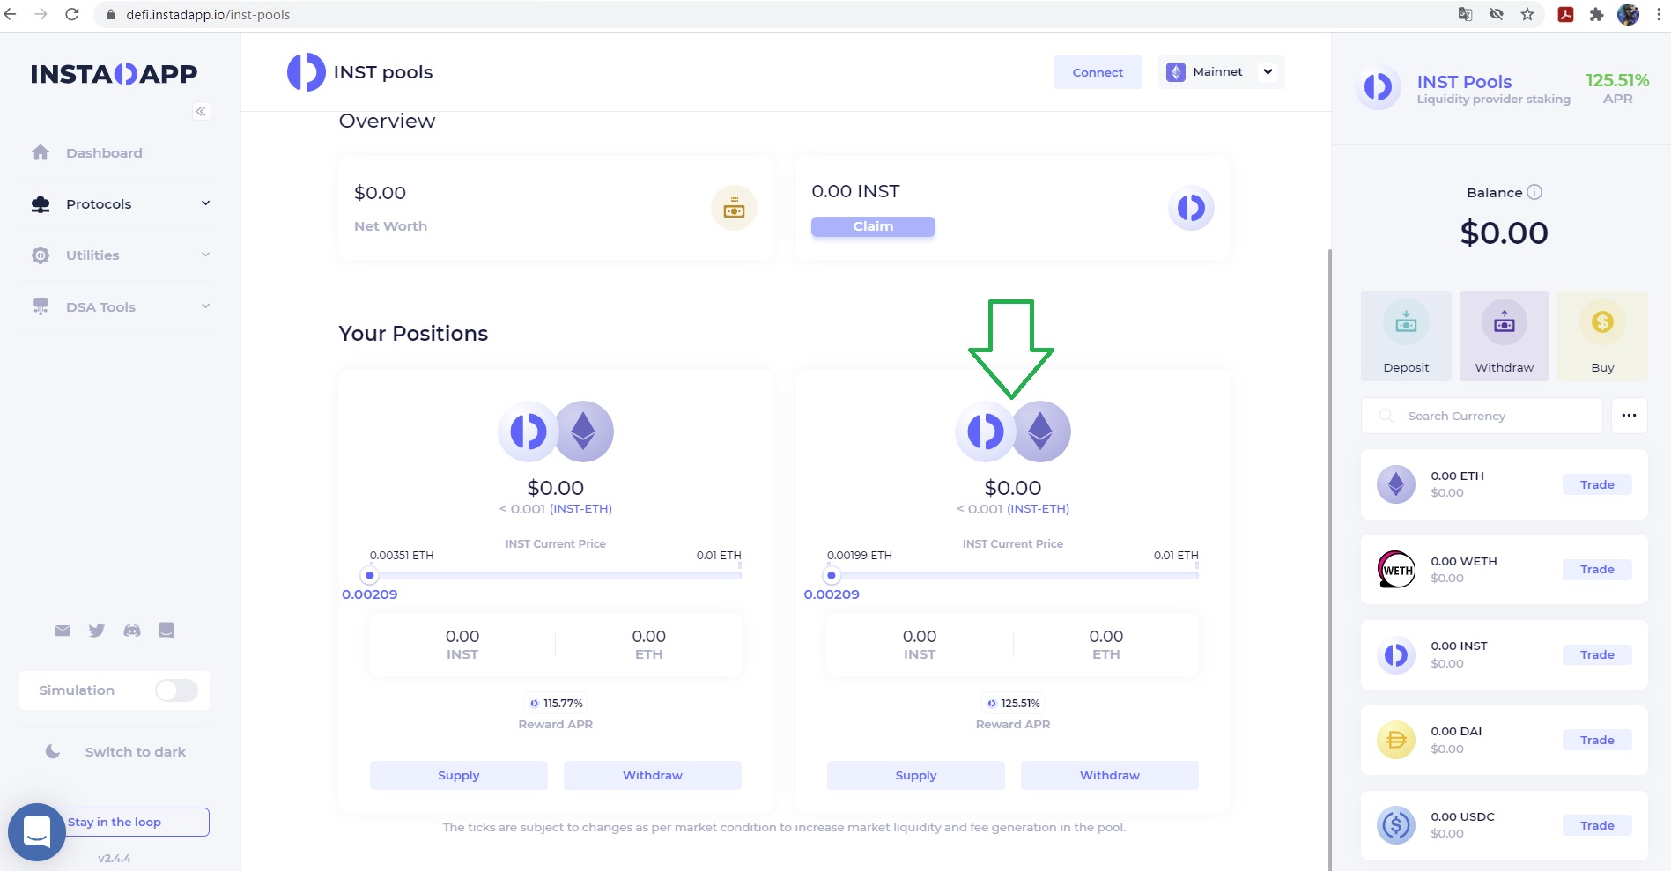Click Trade next to 0.00 DAI

1597,740
